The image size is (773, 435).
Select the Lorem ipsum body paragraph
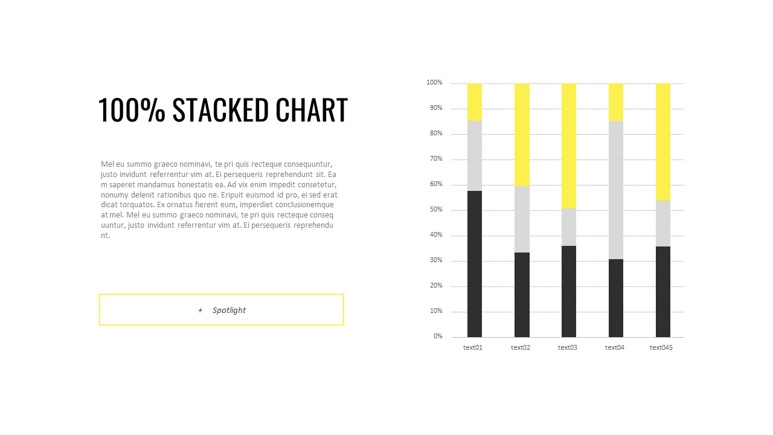[x=219, y=199]
